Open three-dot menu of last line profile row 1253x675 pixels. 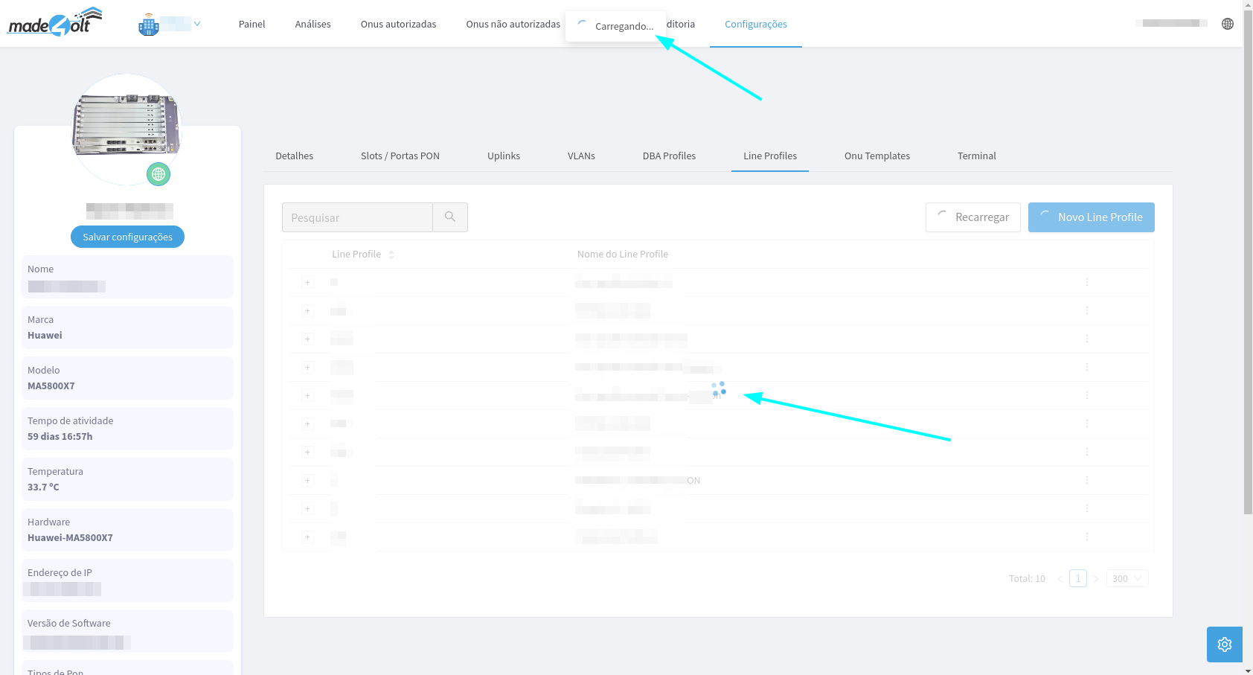(1086, 537)
